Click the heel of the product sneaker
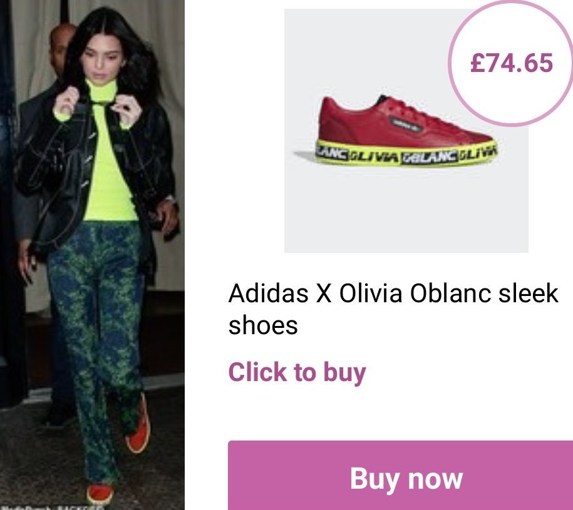The image size is (573, 510). tap(328, 124)
